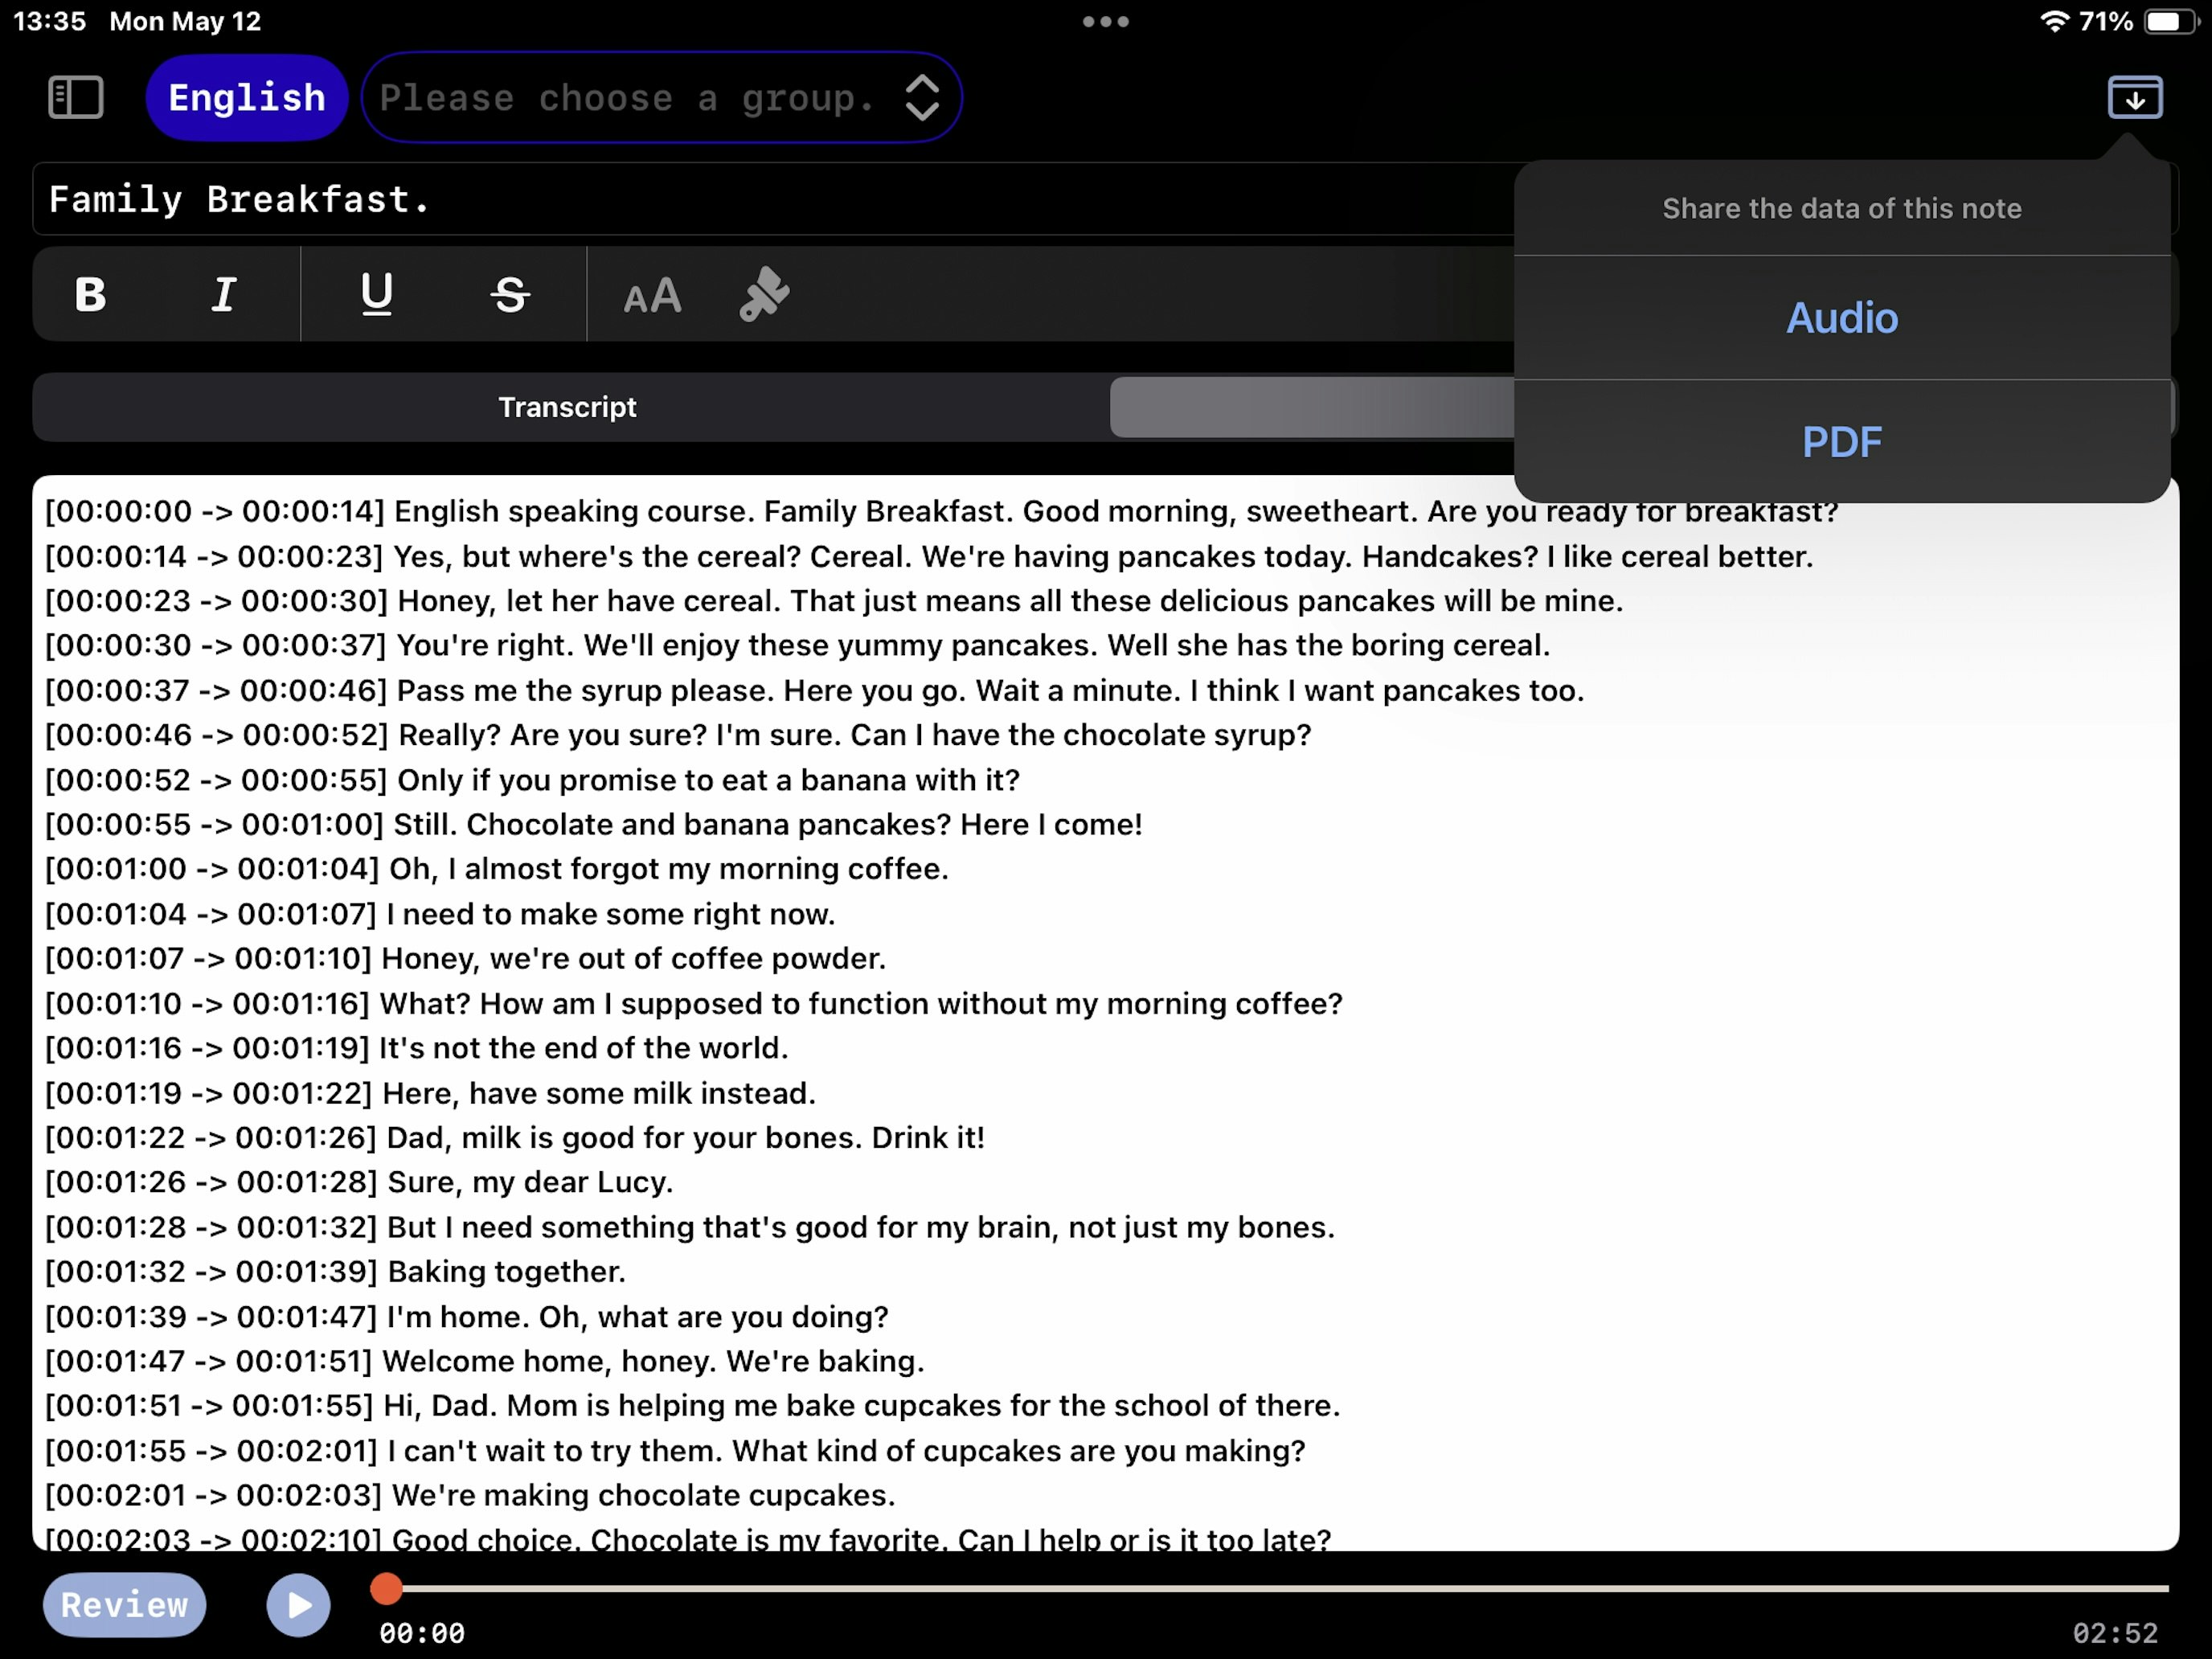Click the group selector up-down chevrons
The image size is (2212, 1659).
pos(921,98)
